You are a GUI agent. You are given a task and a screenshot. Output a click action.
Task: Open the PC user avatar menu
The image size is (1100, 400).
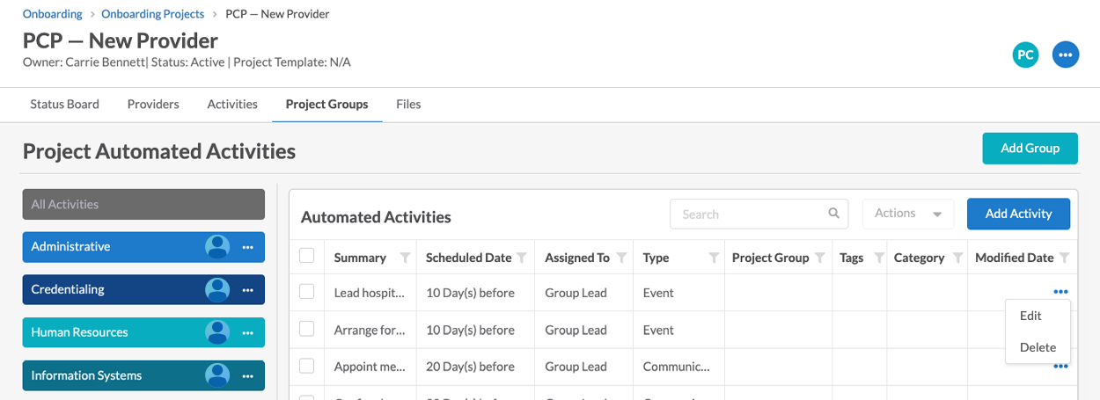[x=1025, y=55]
